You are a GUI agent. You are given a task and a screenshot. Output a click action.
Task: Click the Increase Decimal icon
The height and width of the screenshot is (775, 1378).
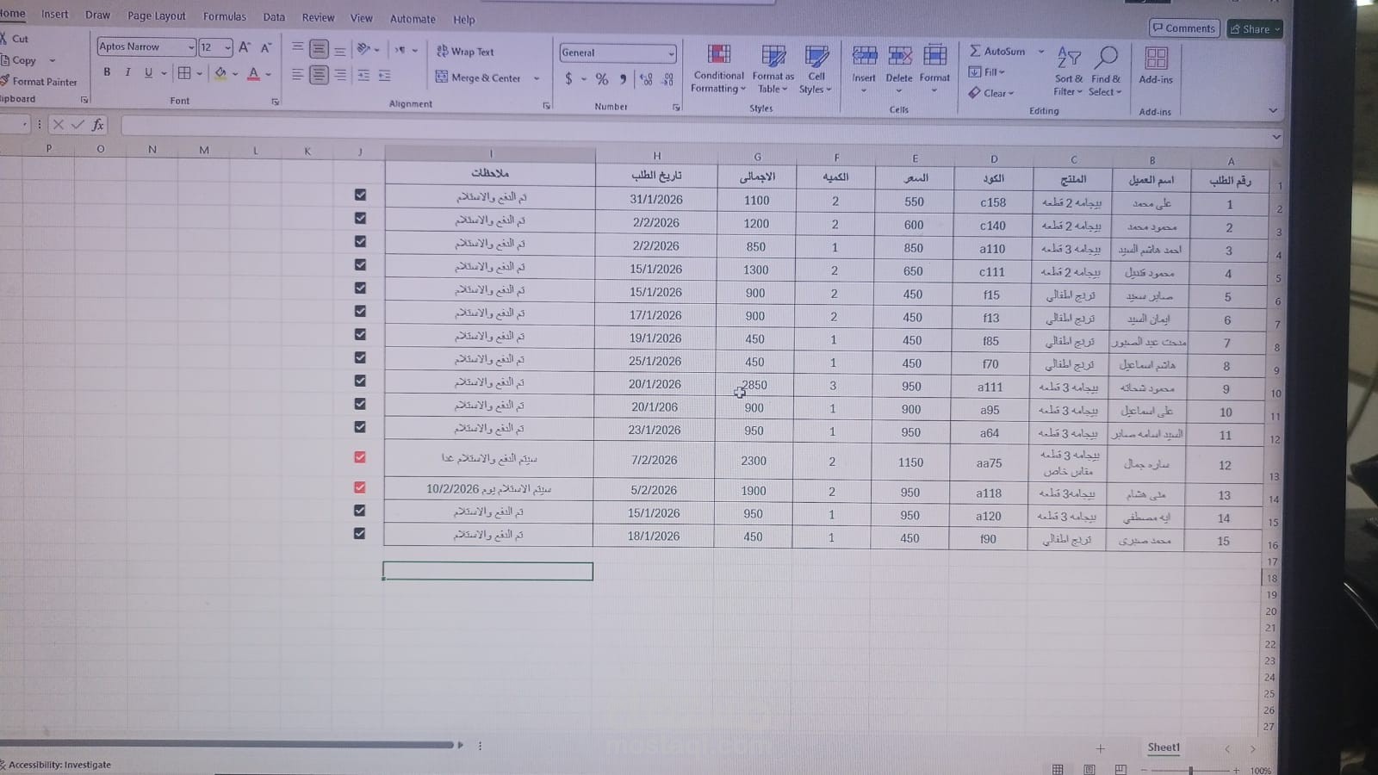647,79
